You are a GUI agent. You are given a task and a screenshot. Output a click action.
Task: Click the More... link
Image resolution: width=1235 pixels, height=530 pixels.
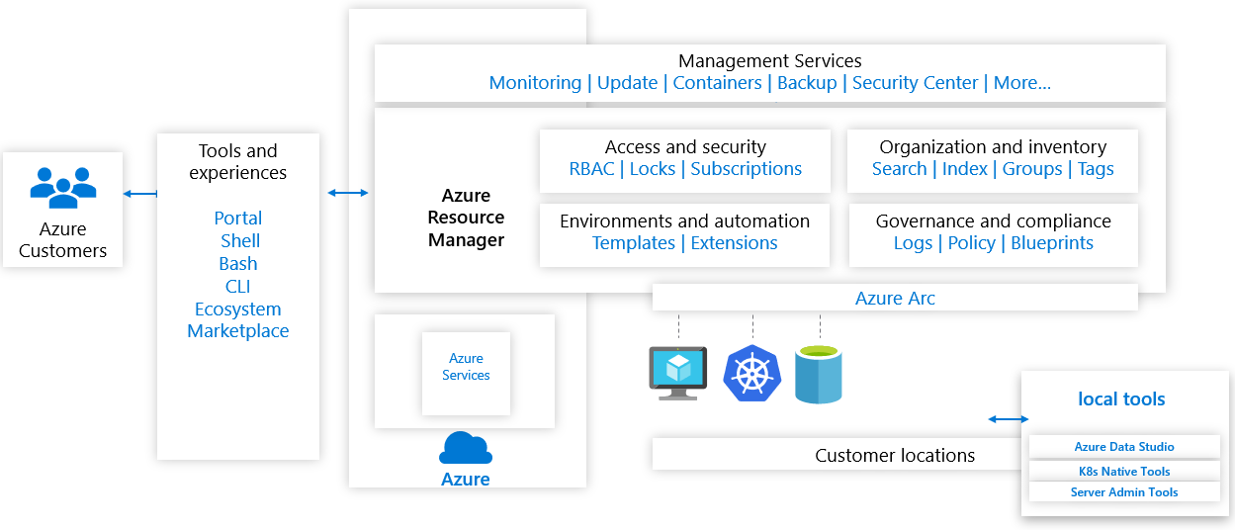coord(1022,83)
